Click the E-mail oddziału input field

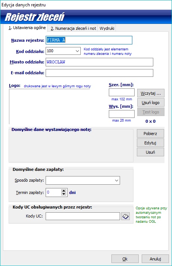coord(99,73)
